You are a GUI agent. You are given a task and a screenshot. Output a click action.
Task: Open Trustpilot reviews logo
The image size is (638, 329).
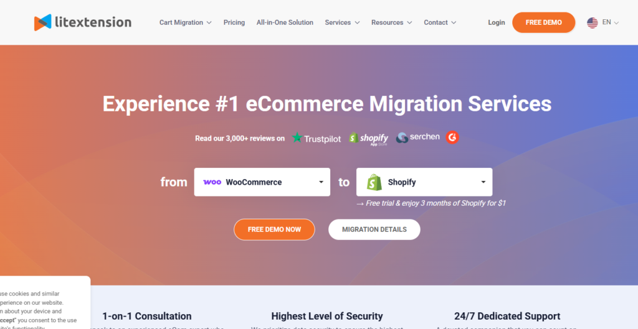click(x=316, y=138)
